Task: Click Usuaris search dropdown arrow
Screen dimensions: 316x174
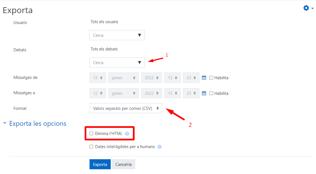Action: click(x=139, y=35)
